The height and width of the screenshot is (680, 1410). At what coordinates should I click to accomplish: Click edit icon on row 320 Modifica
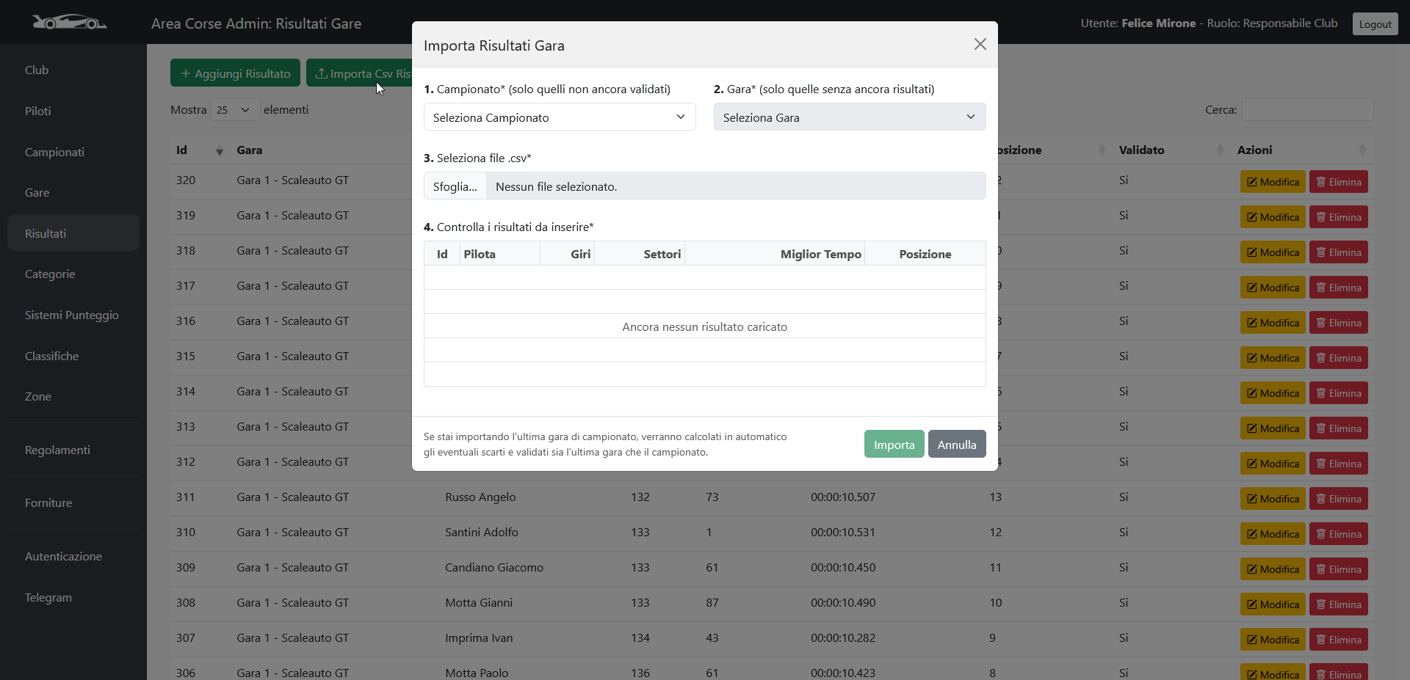click(x=1251, y=182)
